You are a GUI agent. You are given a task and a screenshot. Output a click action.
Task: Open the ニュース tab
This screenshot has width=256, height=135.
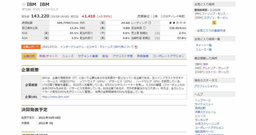pos(68,56)
